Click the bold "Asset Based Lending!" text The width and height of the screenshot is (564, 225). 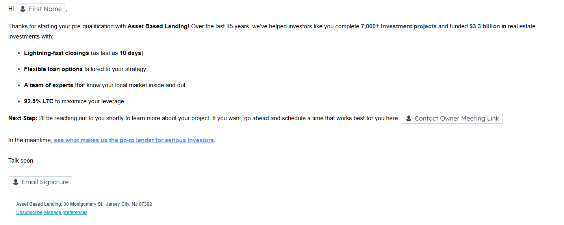[x=158, y=26]
